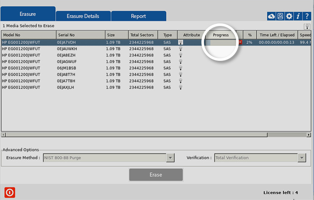The height and width of the screenshot is (200, 314).
Task: Sort by Total Sectors column header
Action: point(143,35)
